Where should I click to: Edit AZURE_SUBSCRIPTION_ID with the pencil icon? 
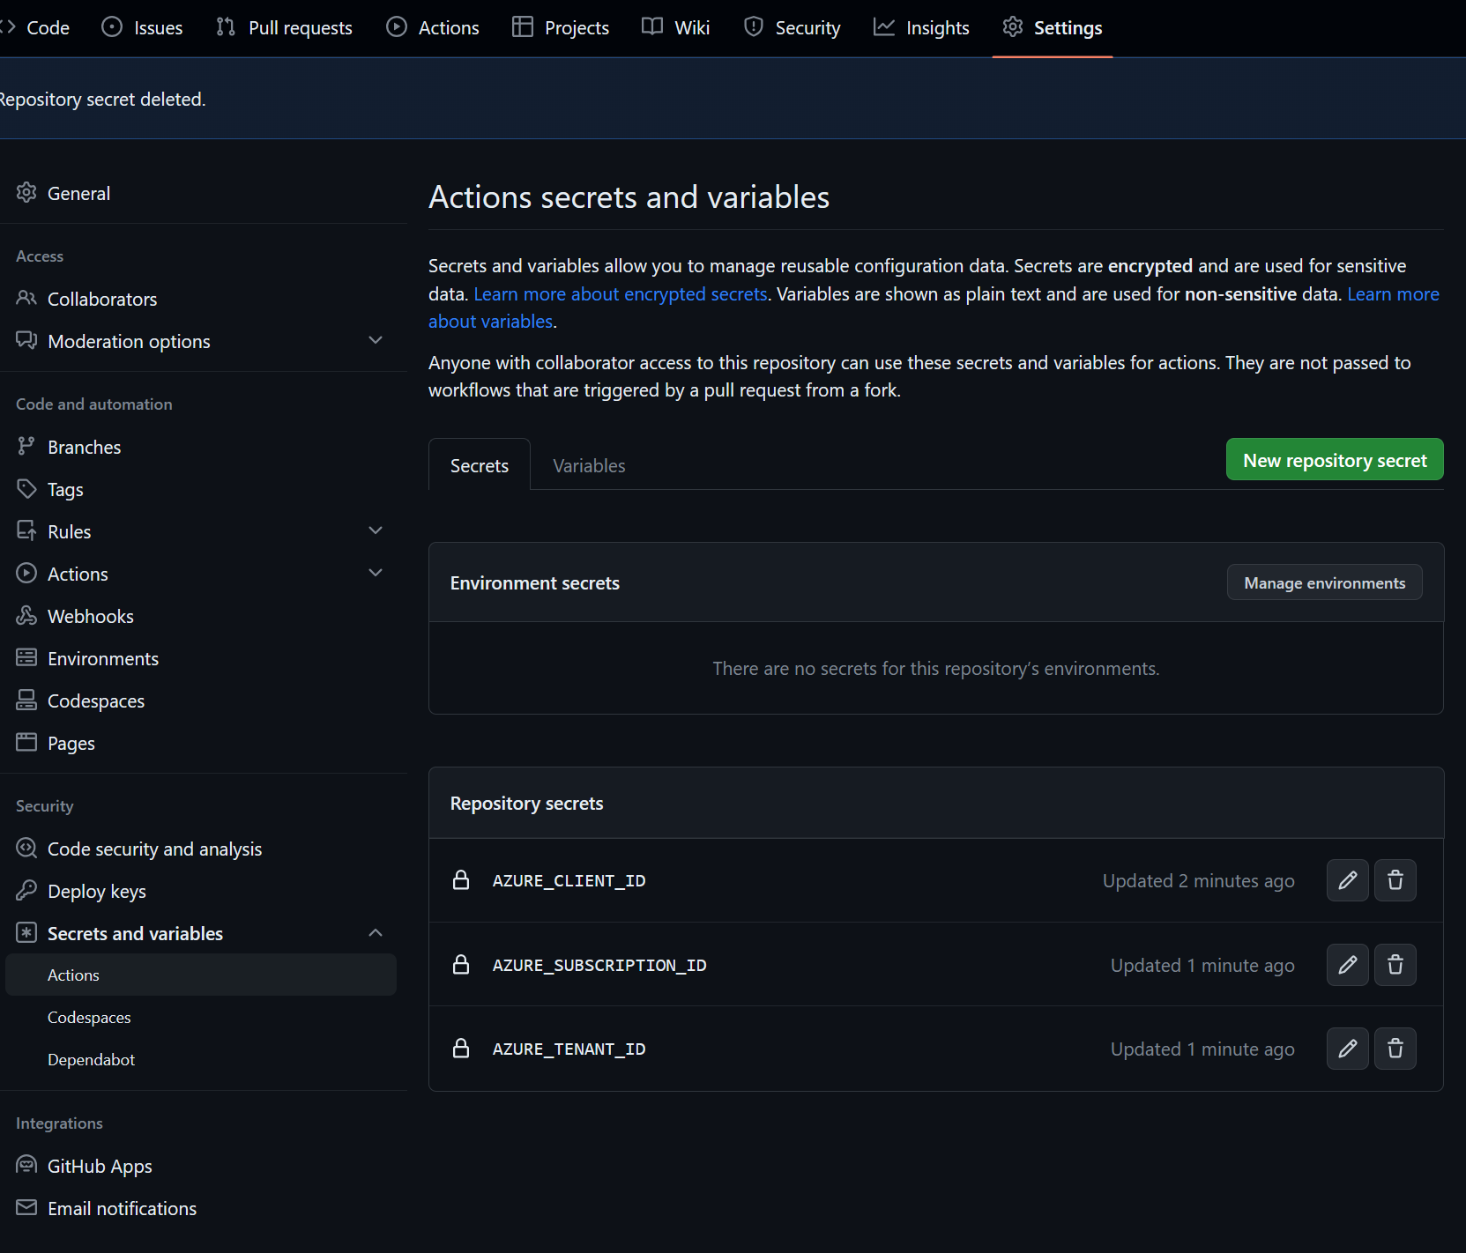(1347, 965)
